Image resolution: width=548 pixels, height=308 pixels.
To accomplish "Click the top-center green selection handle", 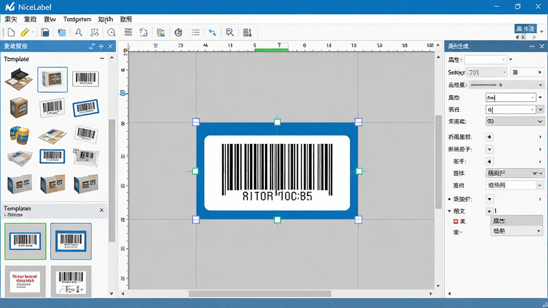I will pyautogui.click(x=277, y=122).
